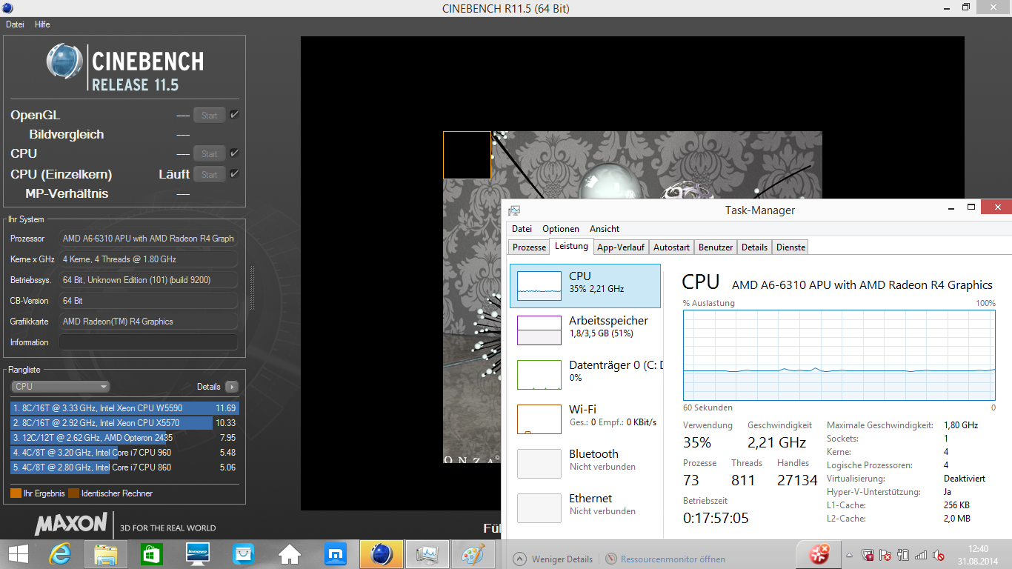Launch Internet Explorer from the taskbar
Screen dimensions: 1012x569
click(60, 554)
